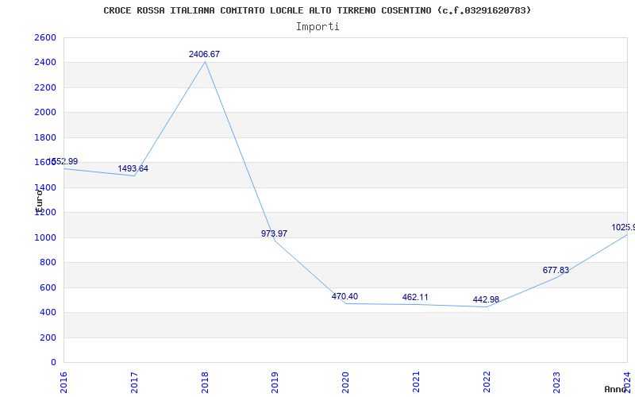635x397 pixels.
Task: Click the 0 y-axis value
Action: [x=53, y=362]
